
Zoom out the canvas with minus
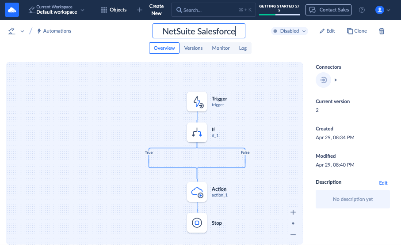click(293, 234)
